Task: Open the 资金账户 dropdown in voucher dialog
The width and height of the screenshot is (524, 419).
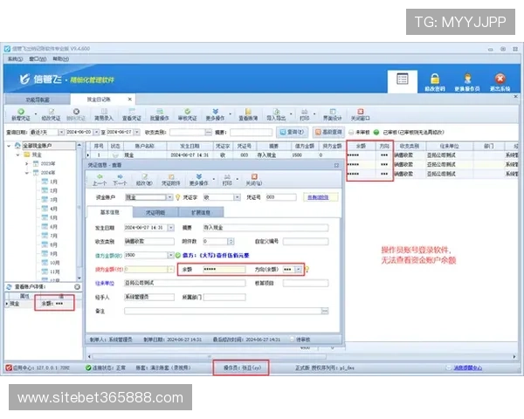Action: [x=169, y=197]
